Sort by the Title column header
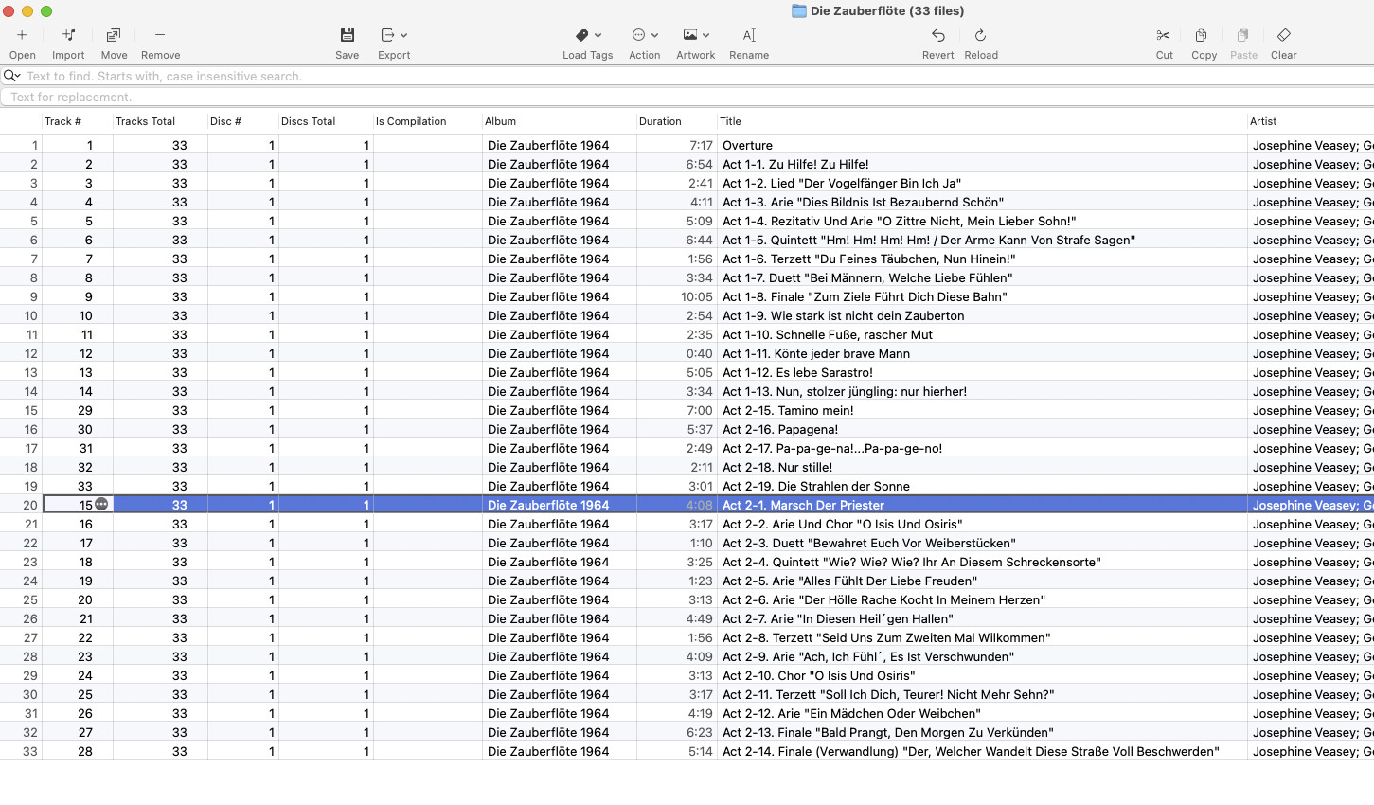The image size is (1374, 805). click(730, 121)
